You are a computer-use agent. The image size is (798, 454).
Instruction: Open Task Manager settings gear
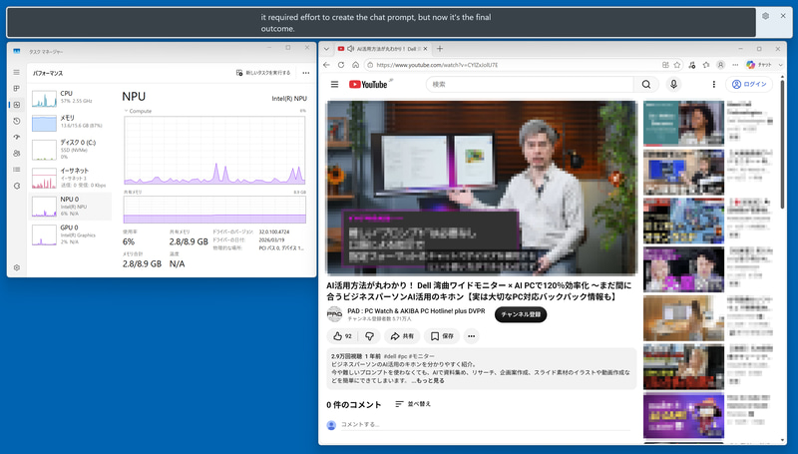point(16,267)
